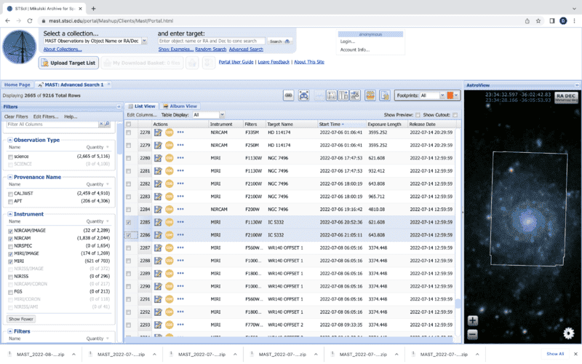The width and height of the screenshot is (582, 364).
Task: Uncheck row 2285 IC 5332 checkbox
Action: [129, 223]
